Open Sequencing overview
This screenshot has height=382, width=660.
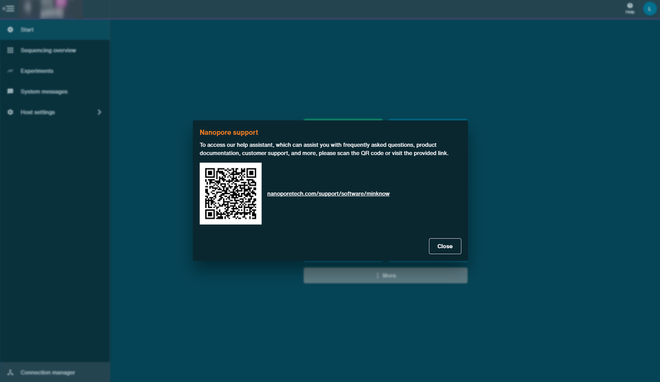55,51
